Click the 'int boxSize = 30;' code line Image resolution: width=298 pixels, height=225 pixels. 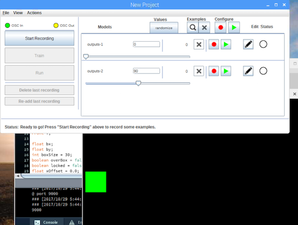52,155
